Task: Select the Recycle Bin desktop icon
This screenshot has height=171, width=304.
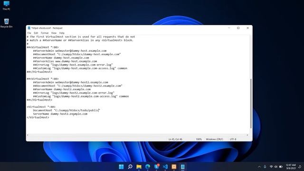Action: pos(6,23)
